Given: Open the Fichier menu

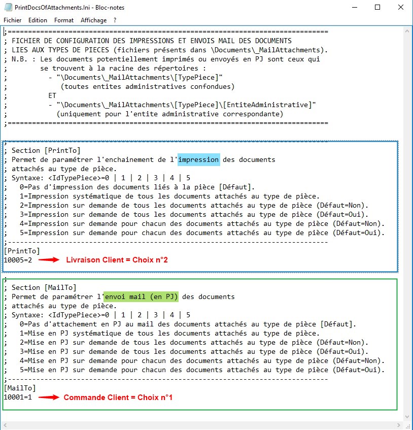Looking at the screenshot, I should [x=13, y=20].
